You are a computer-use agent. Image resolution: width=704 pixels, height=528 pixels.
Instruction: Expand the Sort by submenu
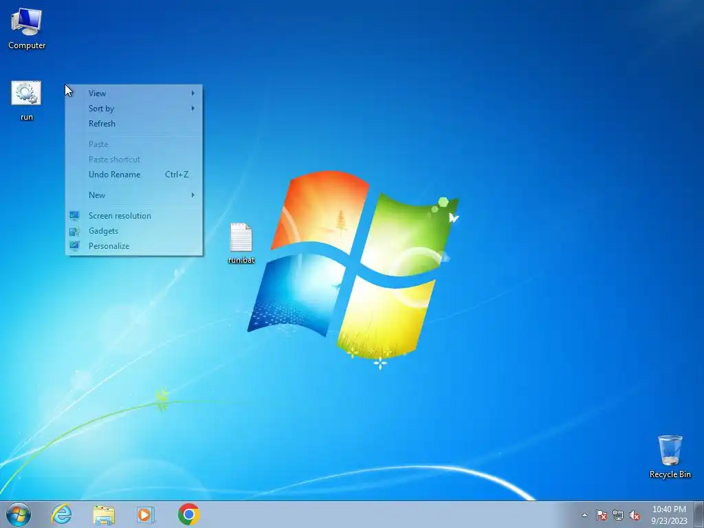[134, 109]
